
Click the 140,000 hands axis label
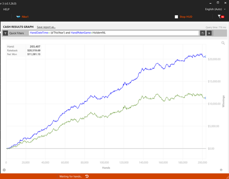pyautogui.click(x=143, y=163)
